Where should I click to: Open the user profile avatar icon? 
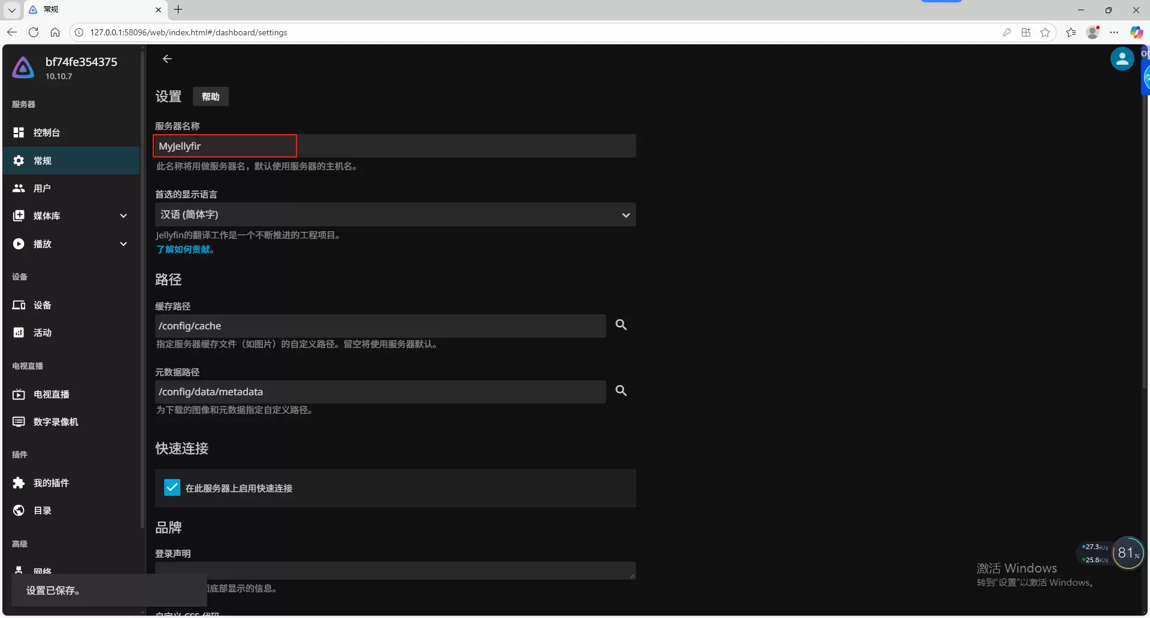point(1122,59)
